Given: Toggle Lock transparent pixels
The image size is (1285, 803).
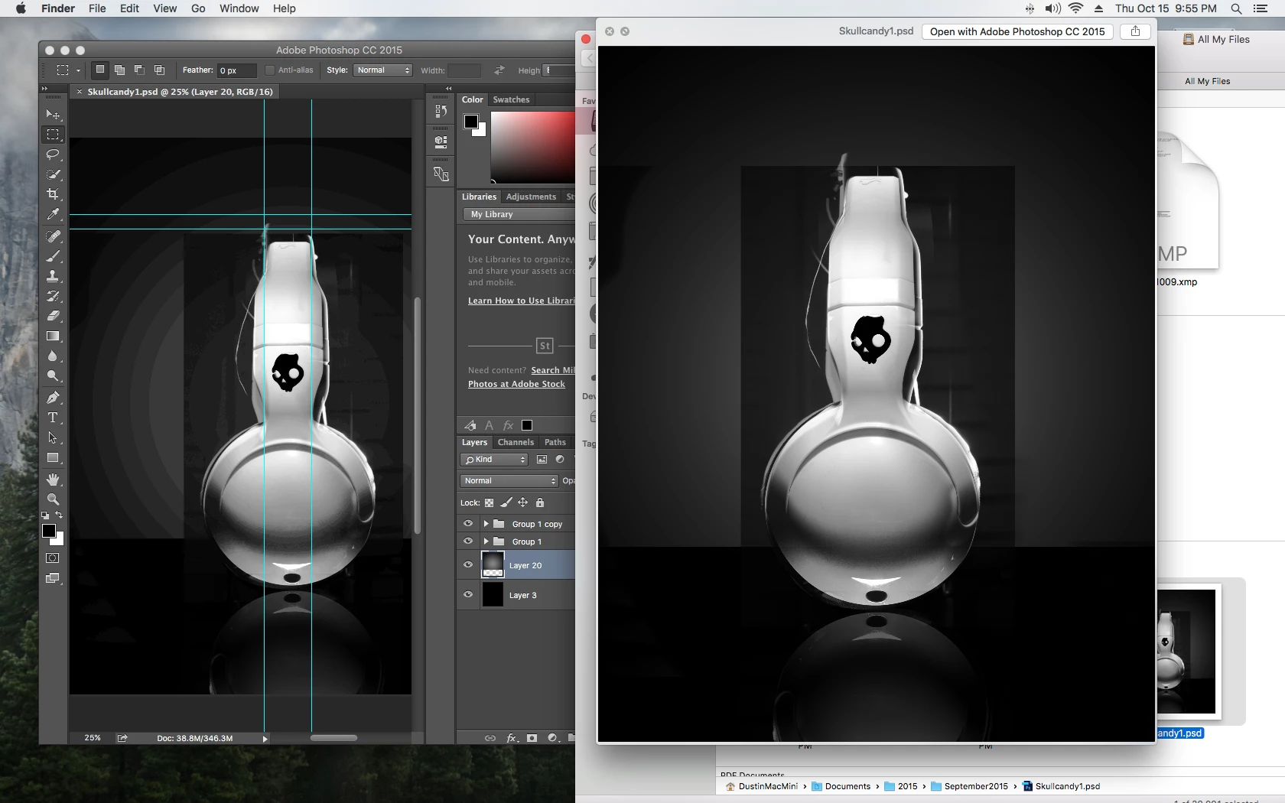Looking at the screenshot, I should point(490,502).
